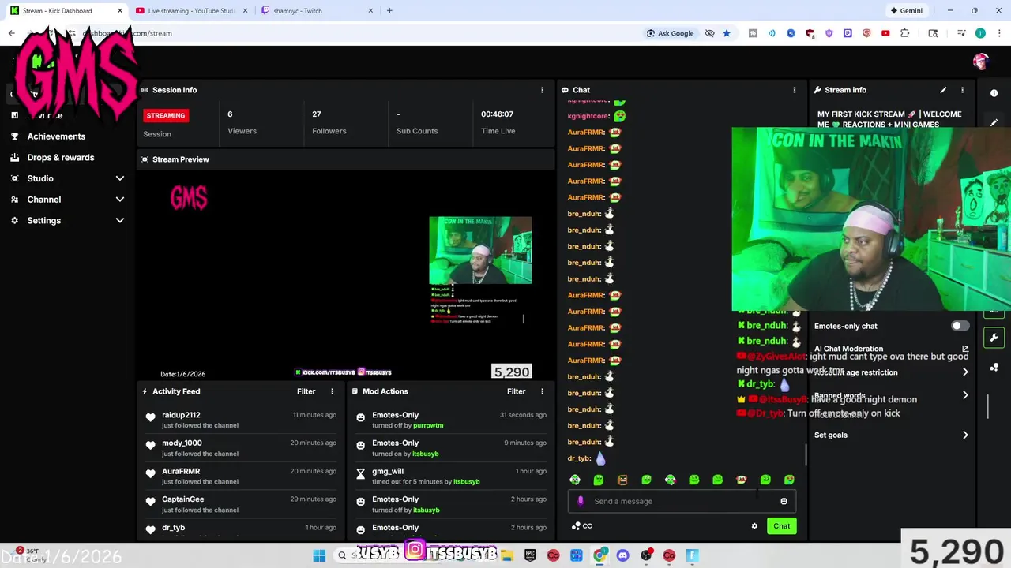Open Banned words chevron
This screenshot has width=1011, height=568.
[x=965, y=395]
